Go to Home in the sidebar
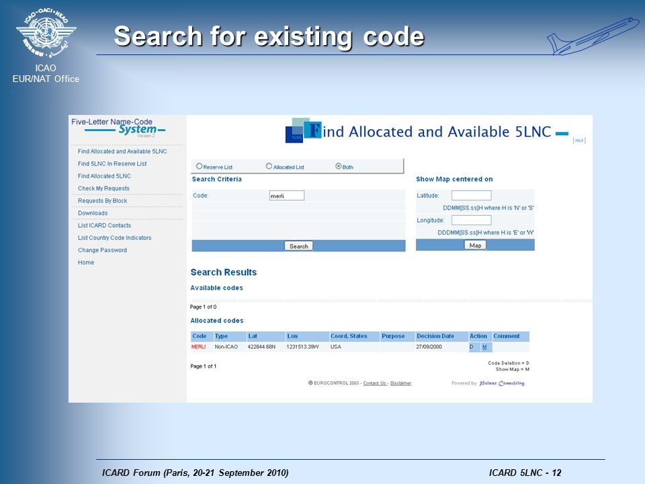645x484 pixels. (86, 263)
